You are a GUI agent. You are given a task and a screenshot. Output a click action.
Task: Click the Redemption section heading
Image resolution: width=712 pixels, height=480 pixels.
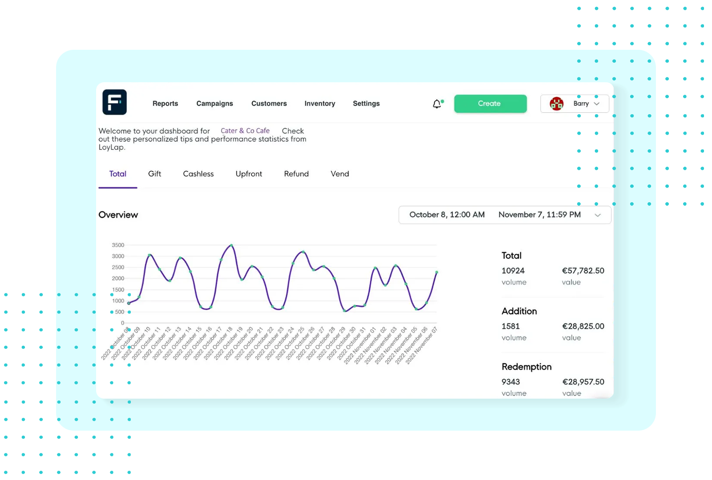click(x=526, y=367)
